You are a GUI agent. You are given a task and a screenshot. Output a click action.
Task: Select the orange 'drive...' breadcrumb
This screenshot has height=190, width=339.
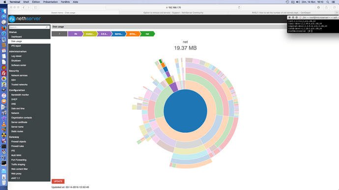point(133,34)
